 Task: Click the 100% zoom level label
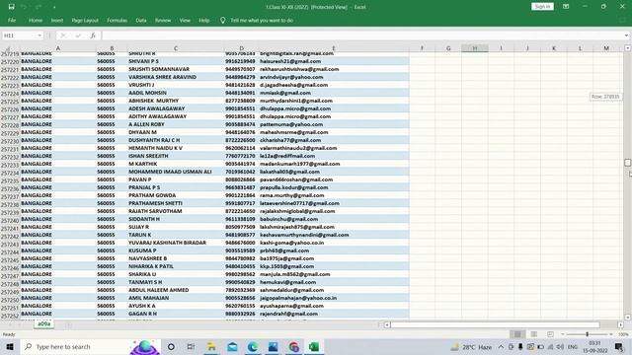[x=623, y=334]
